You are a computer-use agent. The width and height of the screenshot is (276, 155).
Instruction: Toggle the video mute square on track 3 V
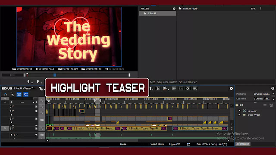[36, 119]
